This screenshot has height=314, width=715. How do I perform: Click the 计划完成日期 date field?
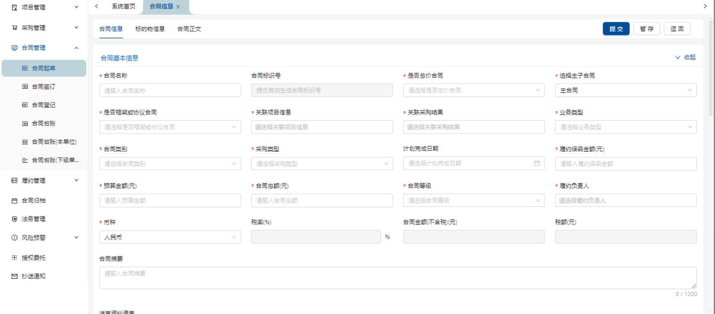pos(474,164)
